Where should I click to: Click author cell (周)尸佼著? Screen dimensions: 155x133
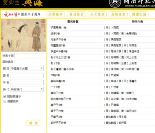tap(111, 87)
